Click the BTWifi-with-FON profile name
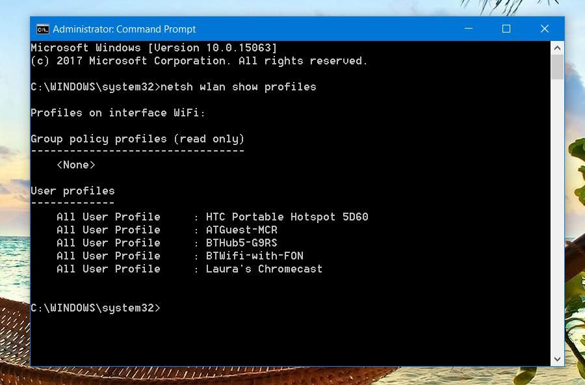585x385 pixels. coord(254,256)
